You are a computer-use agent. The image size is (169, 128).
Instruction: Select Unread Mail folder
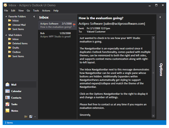click(19, 25)
